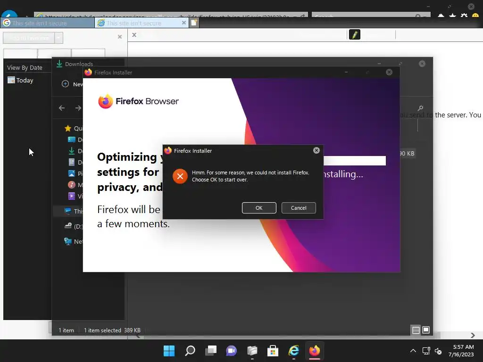Image resolution: width=483 pixels, height=362 pixels.
Task: Select Network in navigation pane
Action: [x=73, y=241]
